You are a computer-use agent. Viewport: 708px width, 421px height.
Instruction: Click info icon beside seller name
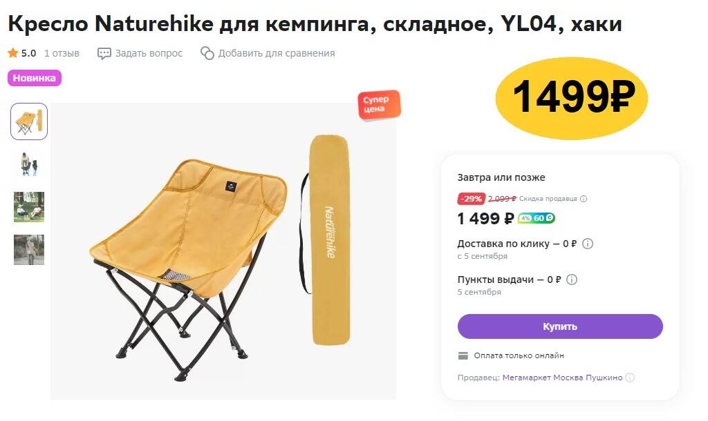coord(630,378)
